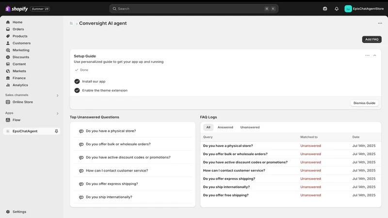Open the page more-actions ellipsis
This screenshot has width=388, height=218.
(380, 23)
